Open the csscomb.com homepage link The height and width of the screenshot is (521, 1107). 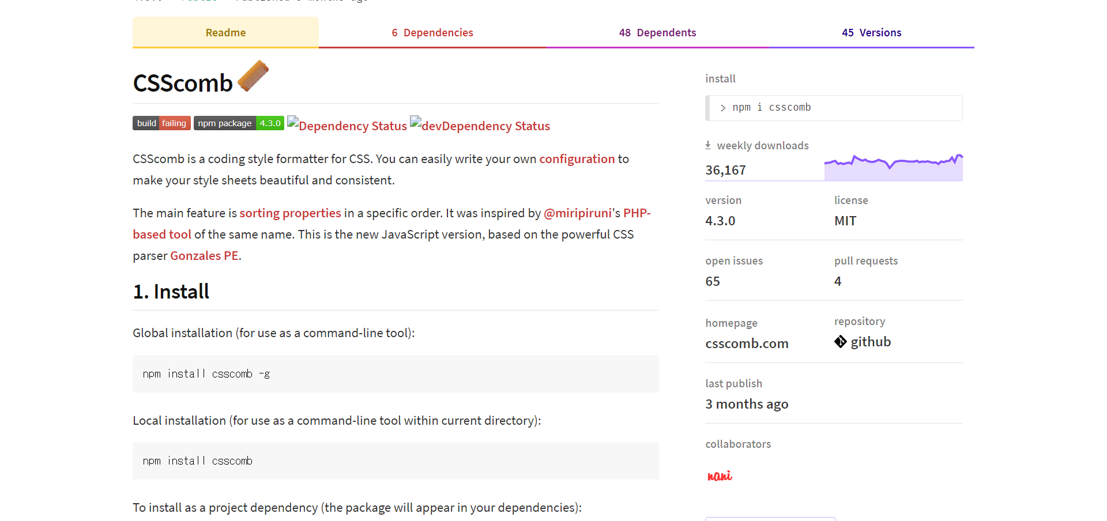coord(747,343)
